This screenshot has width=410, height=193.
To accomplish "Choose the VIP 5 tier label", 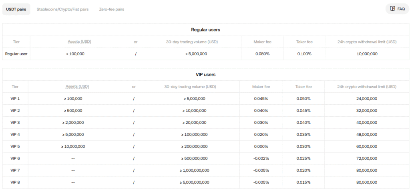I will click(15, 147).
